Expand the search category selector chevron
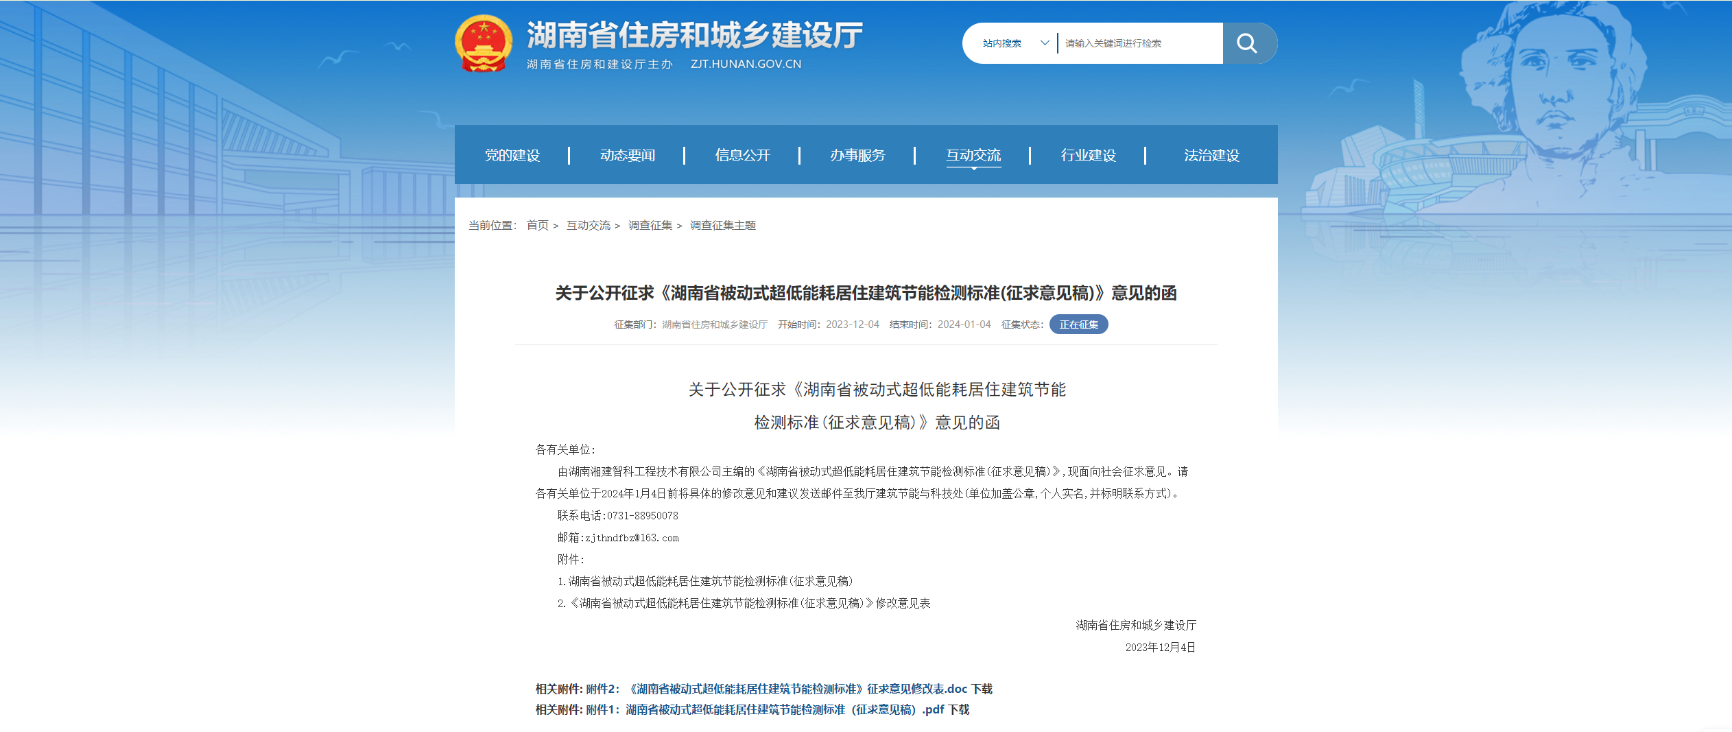Viewport: 1732px width, 732px height. click(1045, 43)
